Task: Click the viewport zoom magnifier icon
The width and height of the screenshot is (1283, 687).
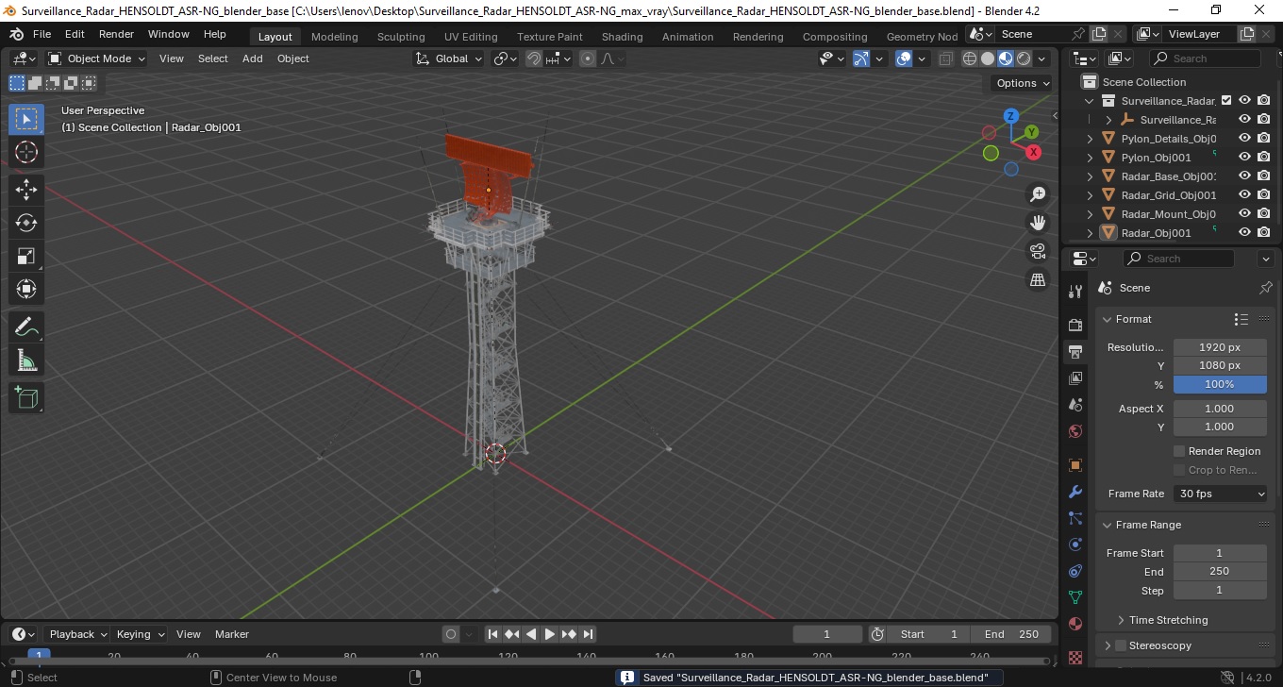Action: click(1038, 194)
